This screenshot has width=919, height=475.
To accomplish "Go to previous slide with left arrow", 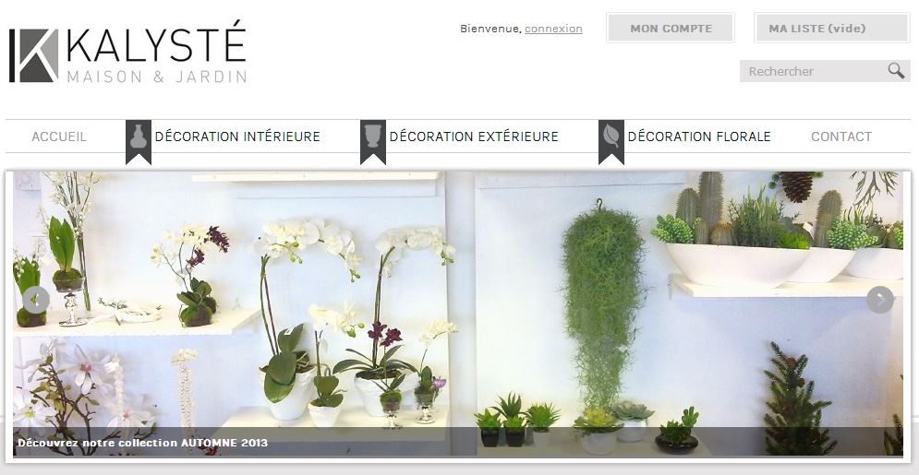I will coord(36,300).
